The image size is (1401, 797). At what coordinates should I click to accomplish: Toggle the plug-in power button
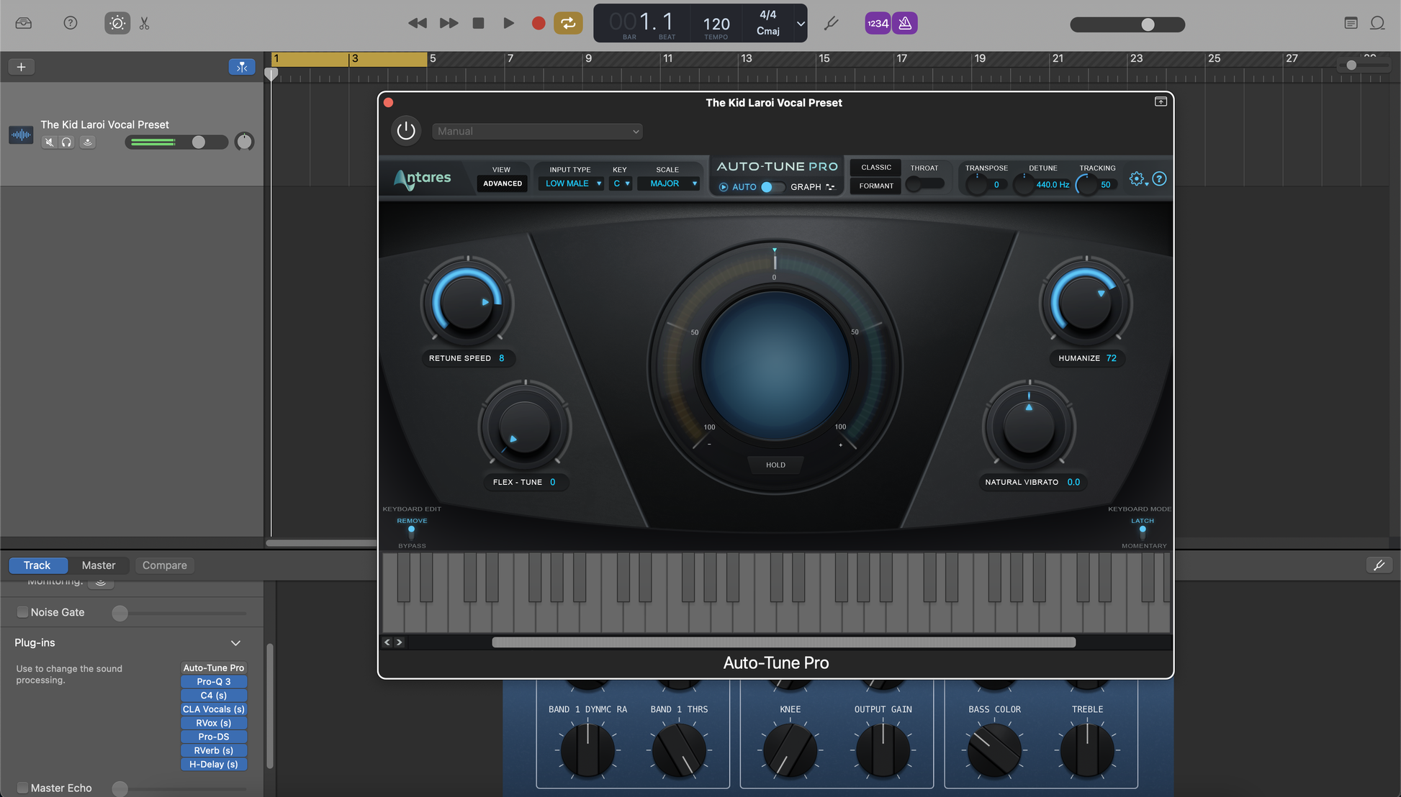click(406, 130)
